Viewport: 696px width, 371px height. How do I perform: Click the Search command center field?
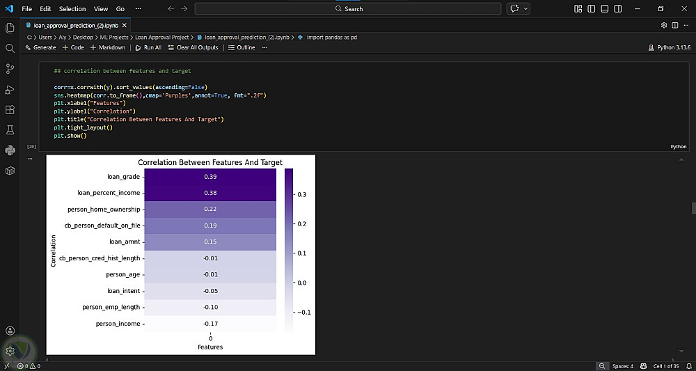click(348, 8)
